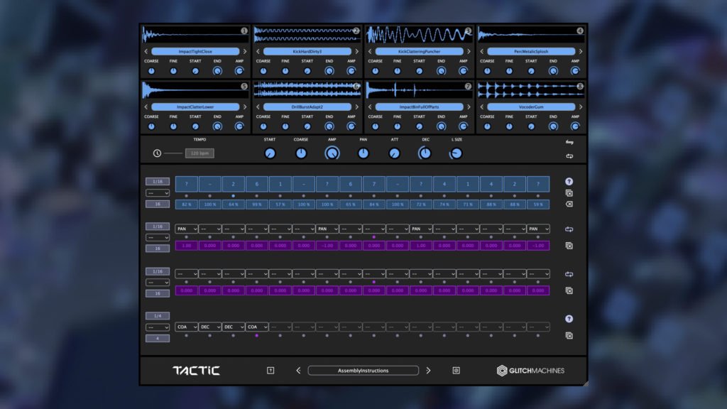Click the Glitchmachines logo
Image resolution: width=727 pixels, height=409 pixels.
coord(530,370)
